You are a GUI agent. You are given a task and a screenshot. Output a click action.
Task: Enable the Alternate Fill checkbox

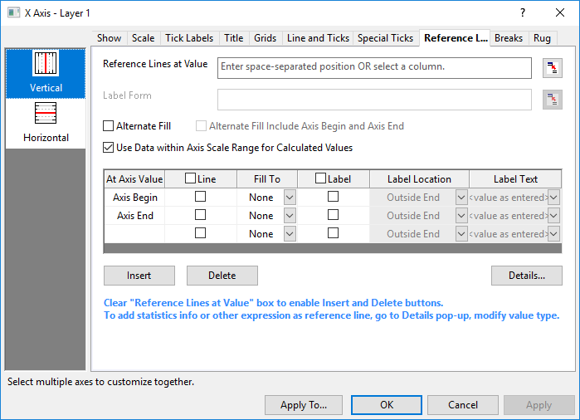pyautogui.click(x=109, y=126)
